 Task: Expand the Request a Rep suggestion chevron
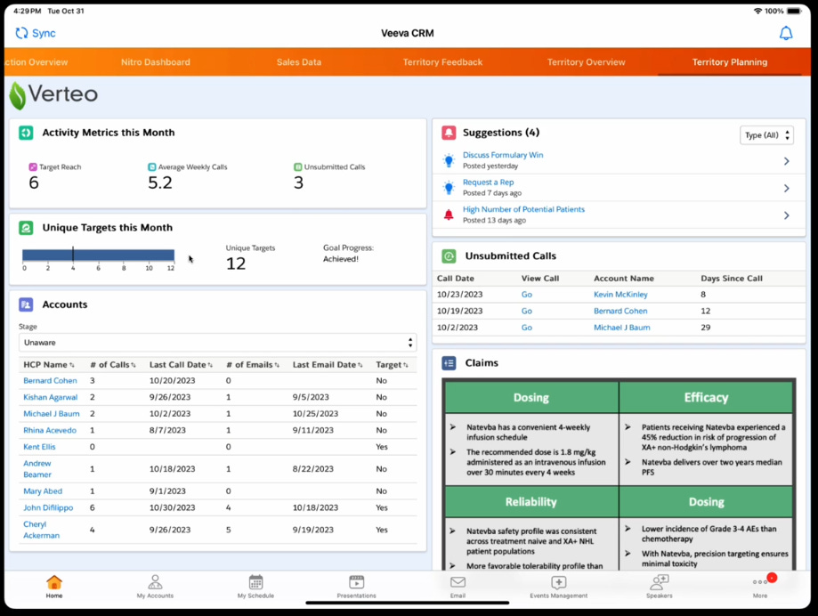coord(787,189)
